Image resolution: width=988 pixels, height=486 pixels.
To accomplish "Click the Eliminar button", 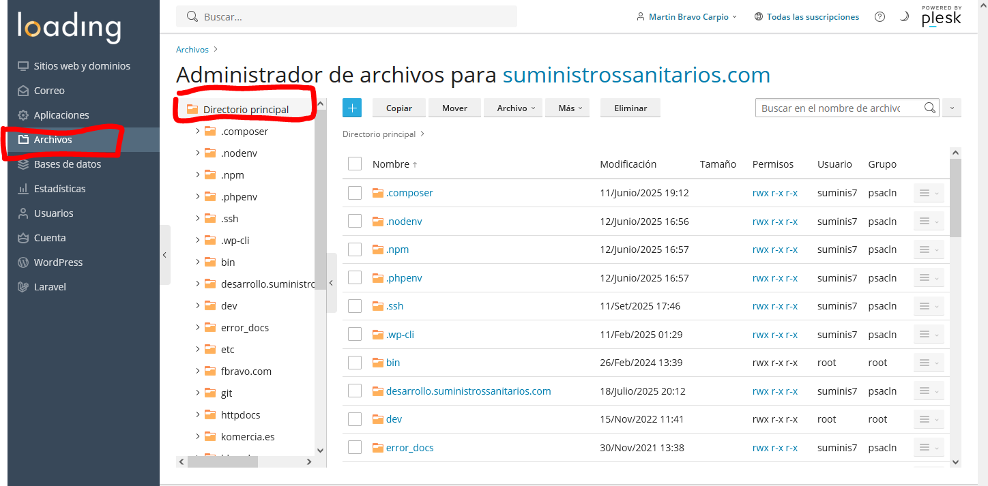I will [x=630, y=108].
